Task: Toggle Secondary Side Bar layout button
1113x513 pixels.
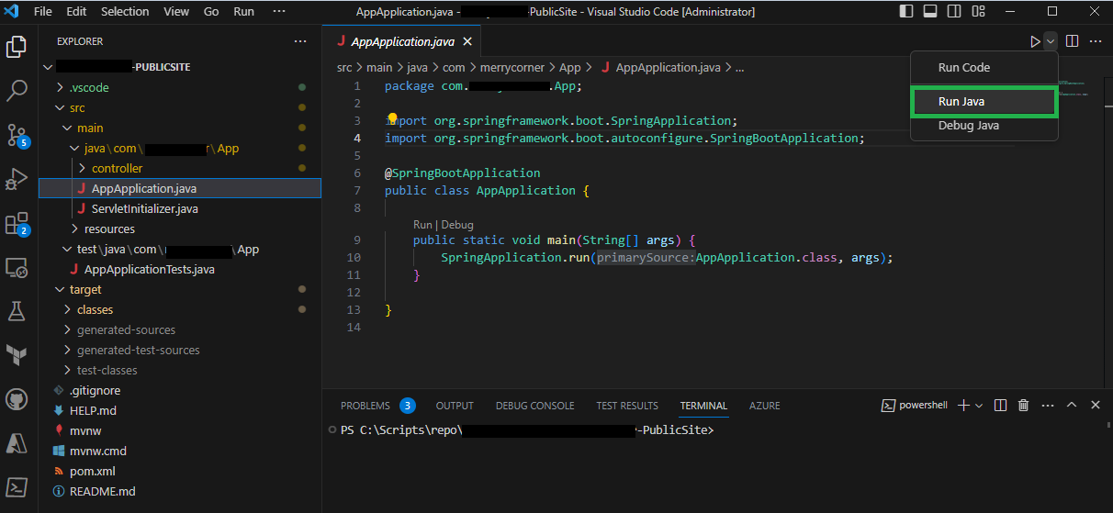Action: click(954, 12)
